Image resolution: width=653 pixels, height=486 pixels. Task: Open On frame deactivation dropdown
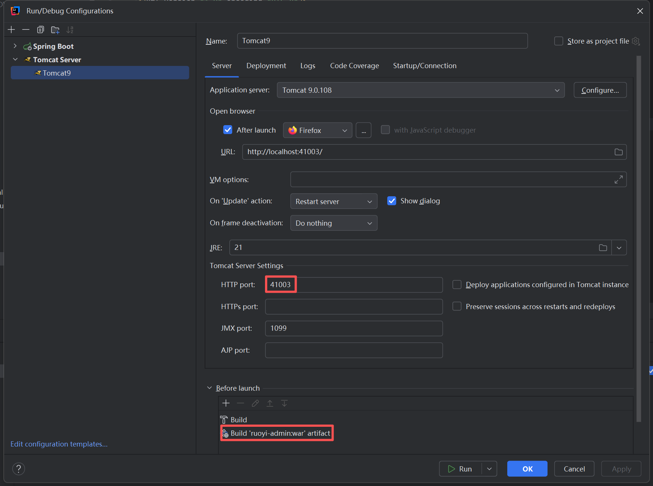[334, 223]
